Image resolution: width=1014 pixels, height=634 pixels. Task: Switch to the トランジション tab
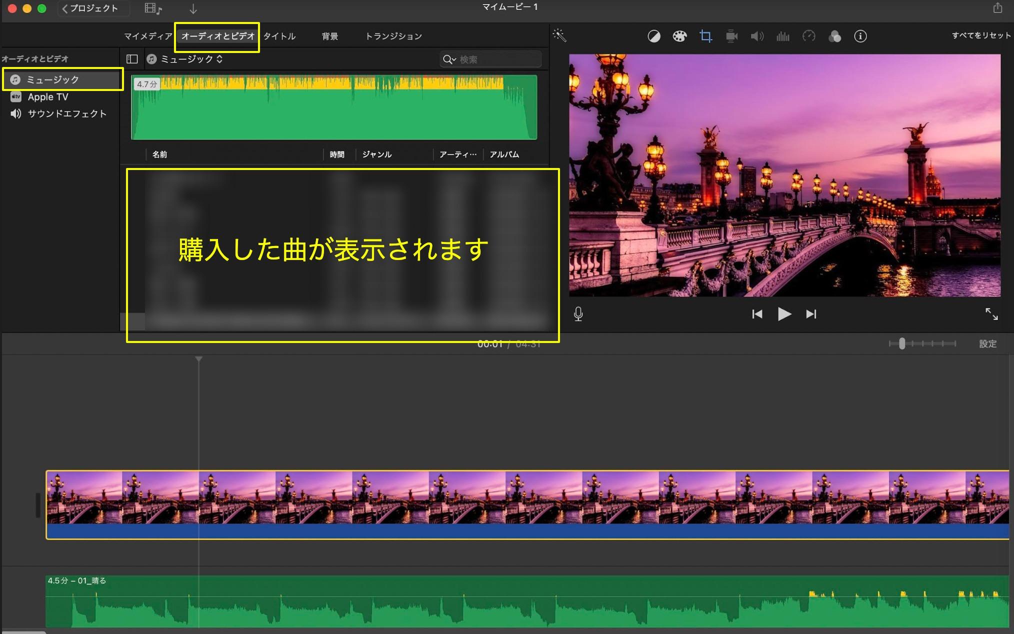pos(393,36)
